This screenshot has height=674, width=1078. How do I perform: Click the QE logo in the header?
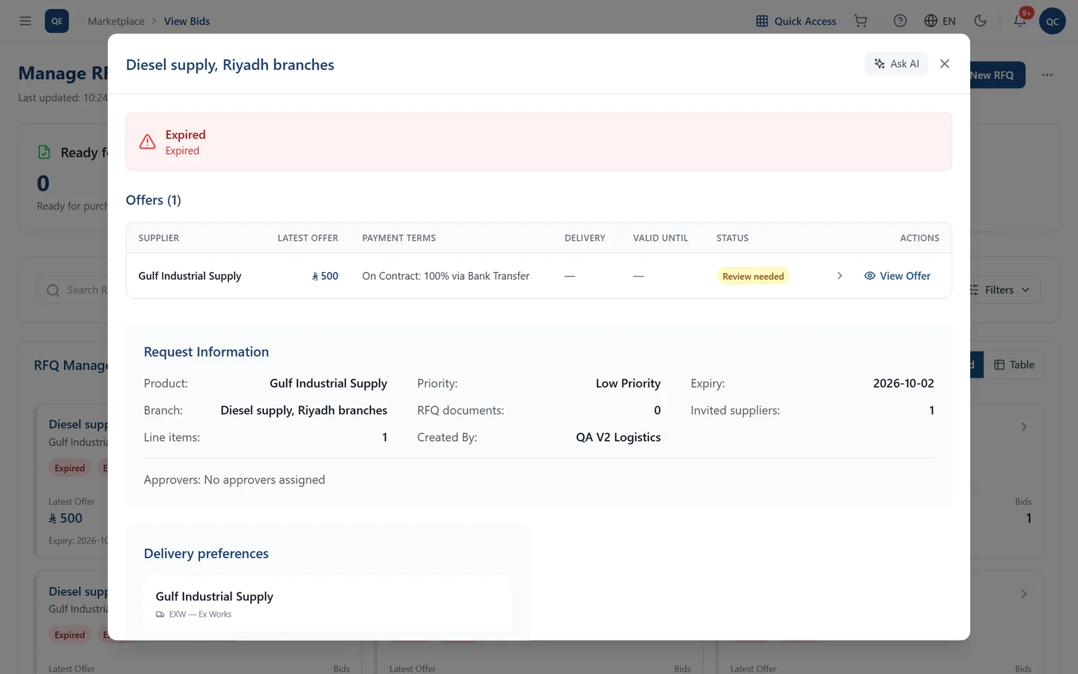click(x=57, y=21)
